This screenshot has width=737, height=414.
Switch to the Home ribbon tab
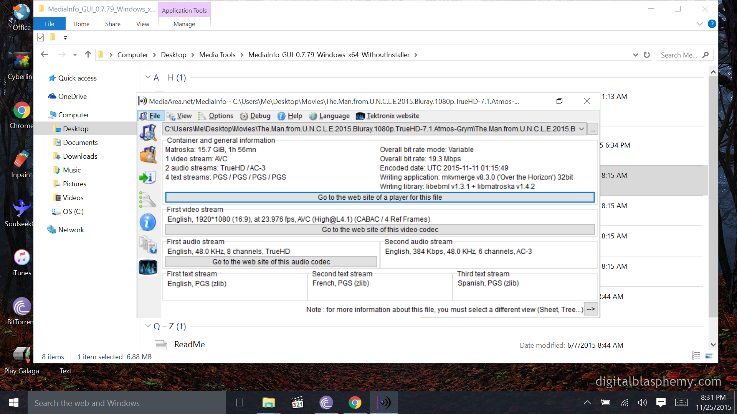pos(81,24)
